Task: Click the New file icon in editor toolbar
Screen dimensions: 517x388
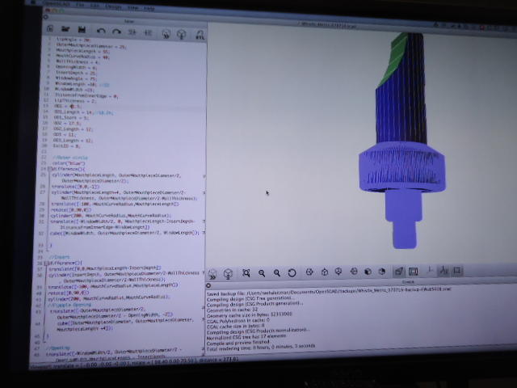Action: 50,29
